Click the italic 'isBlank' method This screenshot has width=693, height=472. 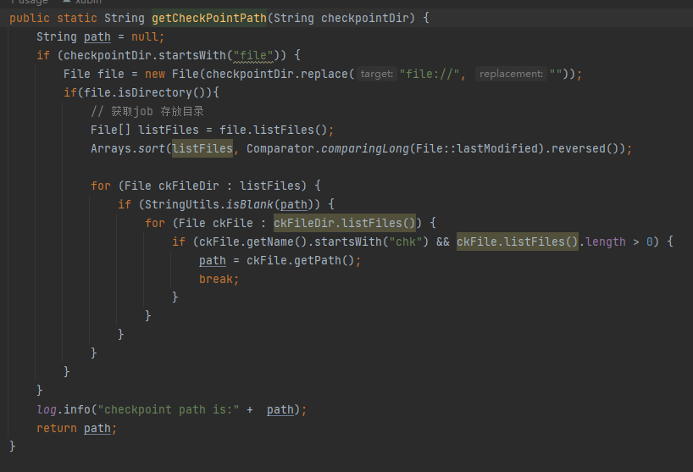[250, 204]
